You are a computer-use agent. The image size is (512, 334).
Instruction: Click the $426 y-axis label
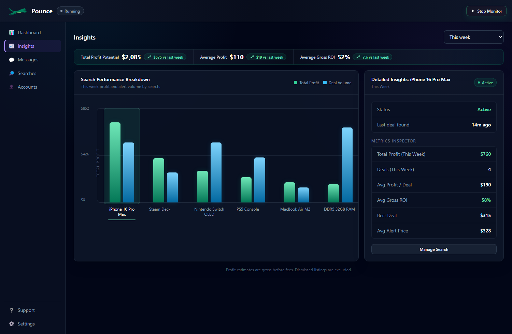85,154
